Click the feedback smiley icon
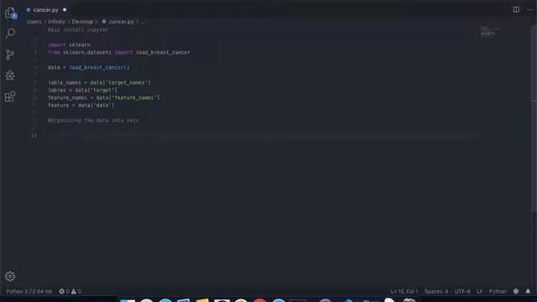537x302 pixels. click(516, 291)
